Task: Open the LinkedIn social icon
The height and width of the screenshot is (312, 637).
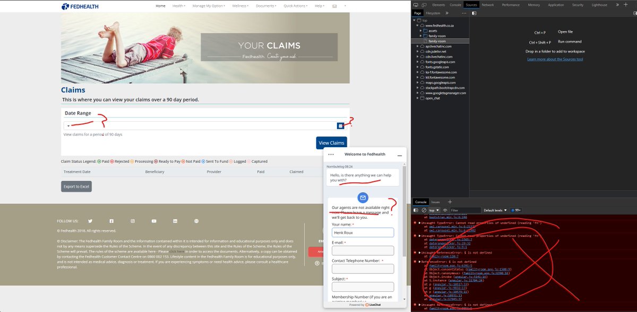Action: pos(175,221)
